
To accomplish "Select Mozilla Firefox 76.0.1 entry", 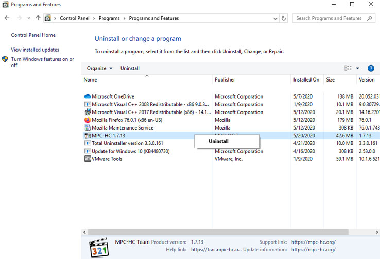I will pos(127,120).
